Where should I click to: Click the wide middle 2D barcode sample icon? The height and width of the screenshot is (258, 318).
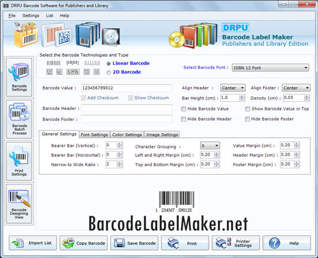(x=73, y=72)
